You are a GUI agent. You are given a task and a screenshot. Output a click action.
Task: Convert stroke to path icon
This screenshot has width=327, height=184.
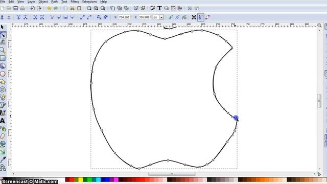[x=106, y=17]
